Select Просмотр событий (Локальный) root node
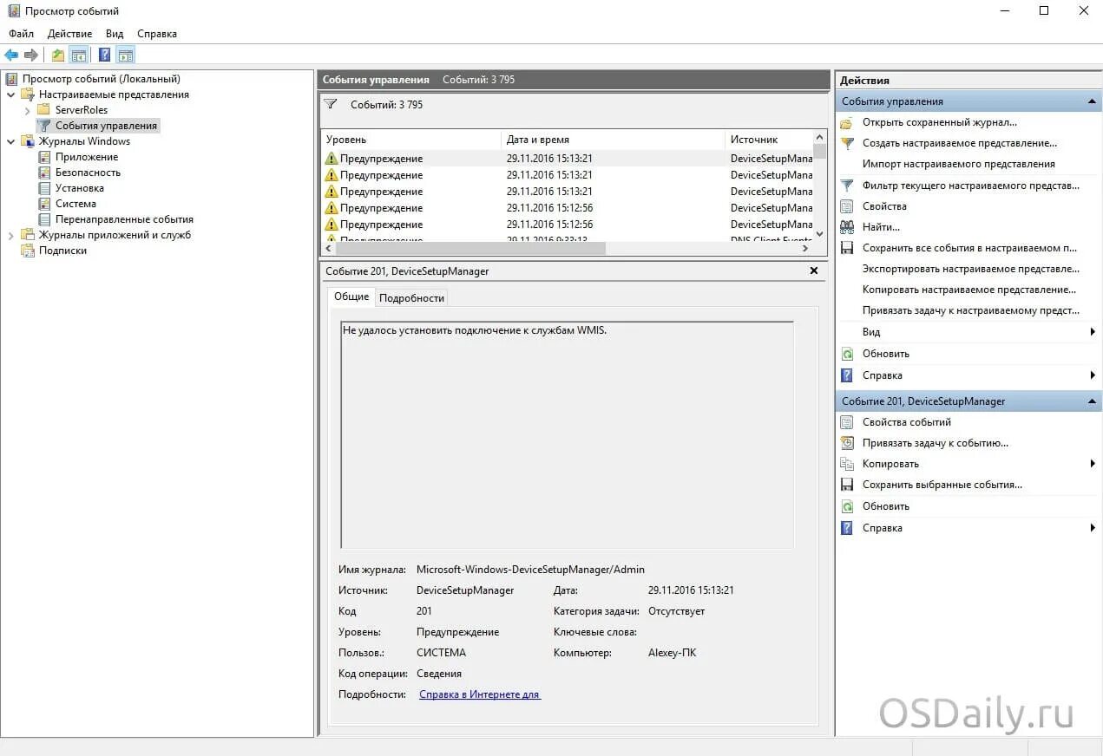This screenshot has height=756, width=1103. coord(101,79)
